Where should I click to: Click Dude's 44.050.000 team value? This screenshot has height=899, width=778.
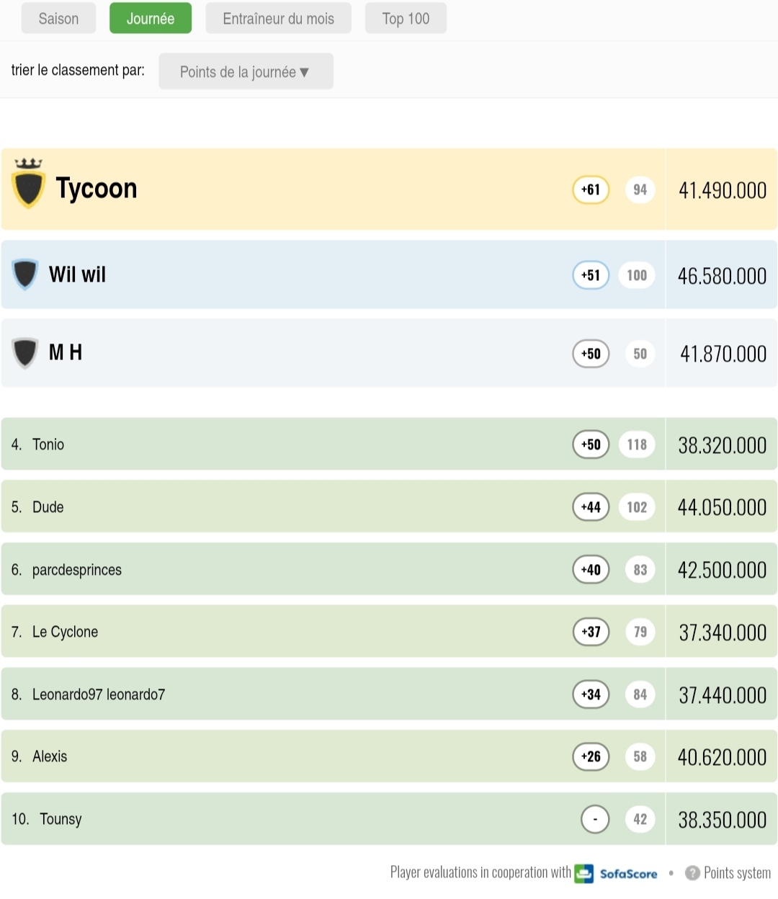click(x=722, y=507)
